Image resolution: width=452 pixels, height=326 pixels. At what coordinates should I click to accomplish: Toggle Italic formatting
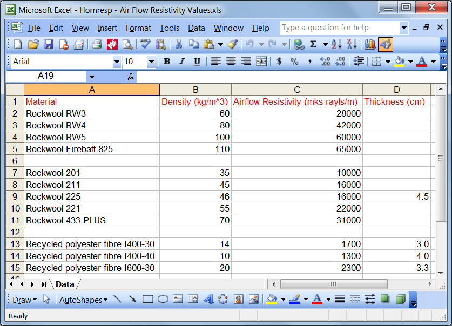tap(181, 62)
